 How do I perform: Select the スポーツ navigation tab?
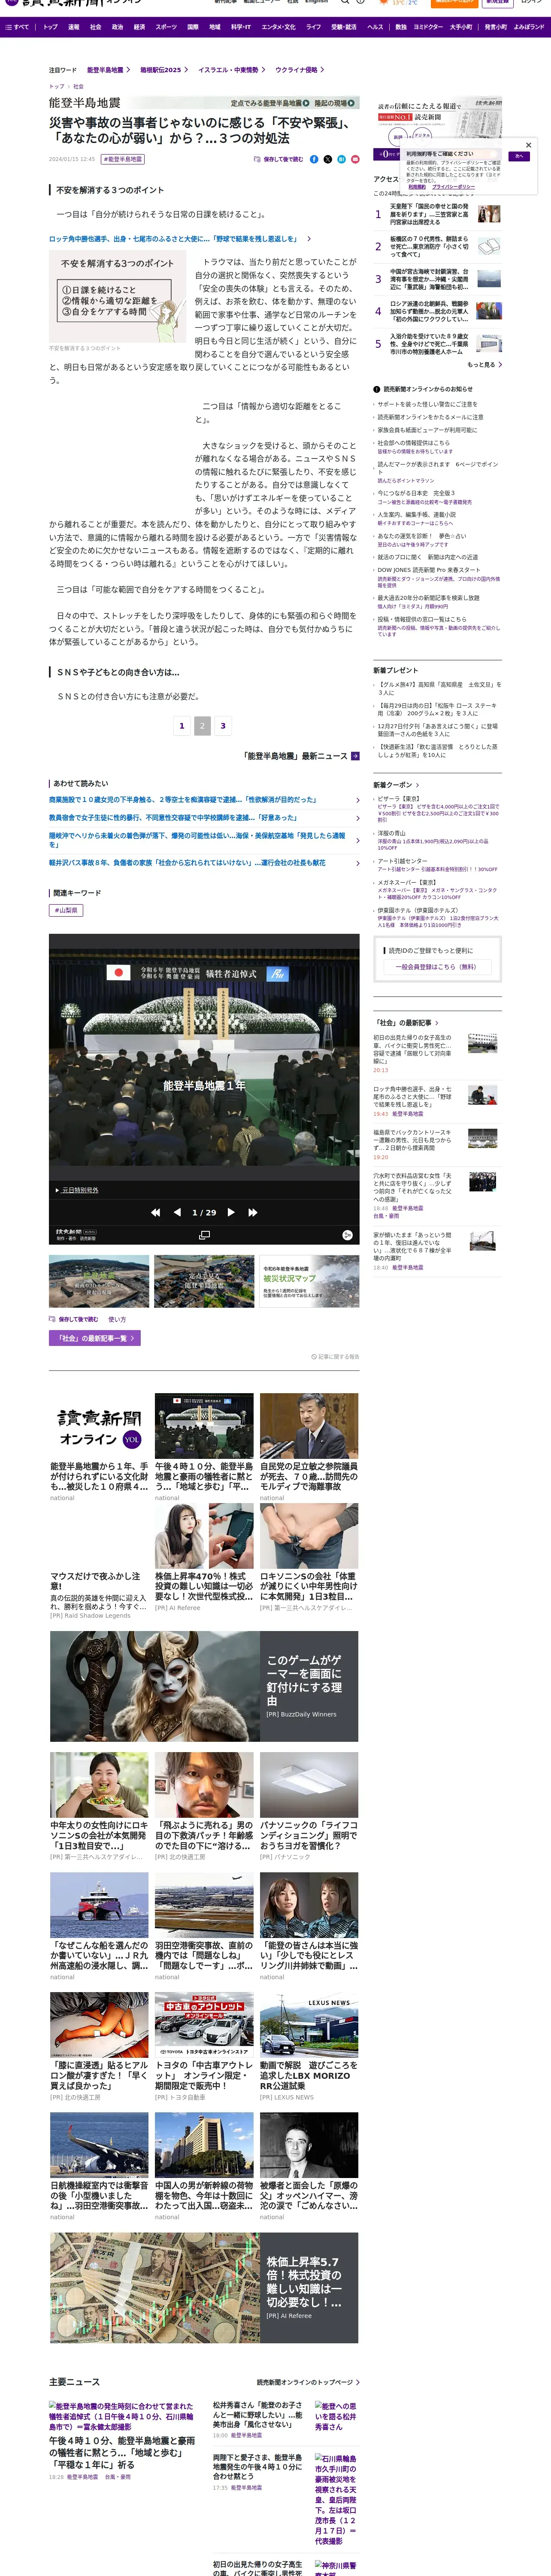[x=166, y=27]
